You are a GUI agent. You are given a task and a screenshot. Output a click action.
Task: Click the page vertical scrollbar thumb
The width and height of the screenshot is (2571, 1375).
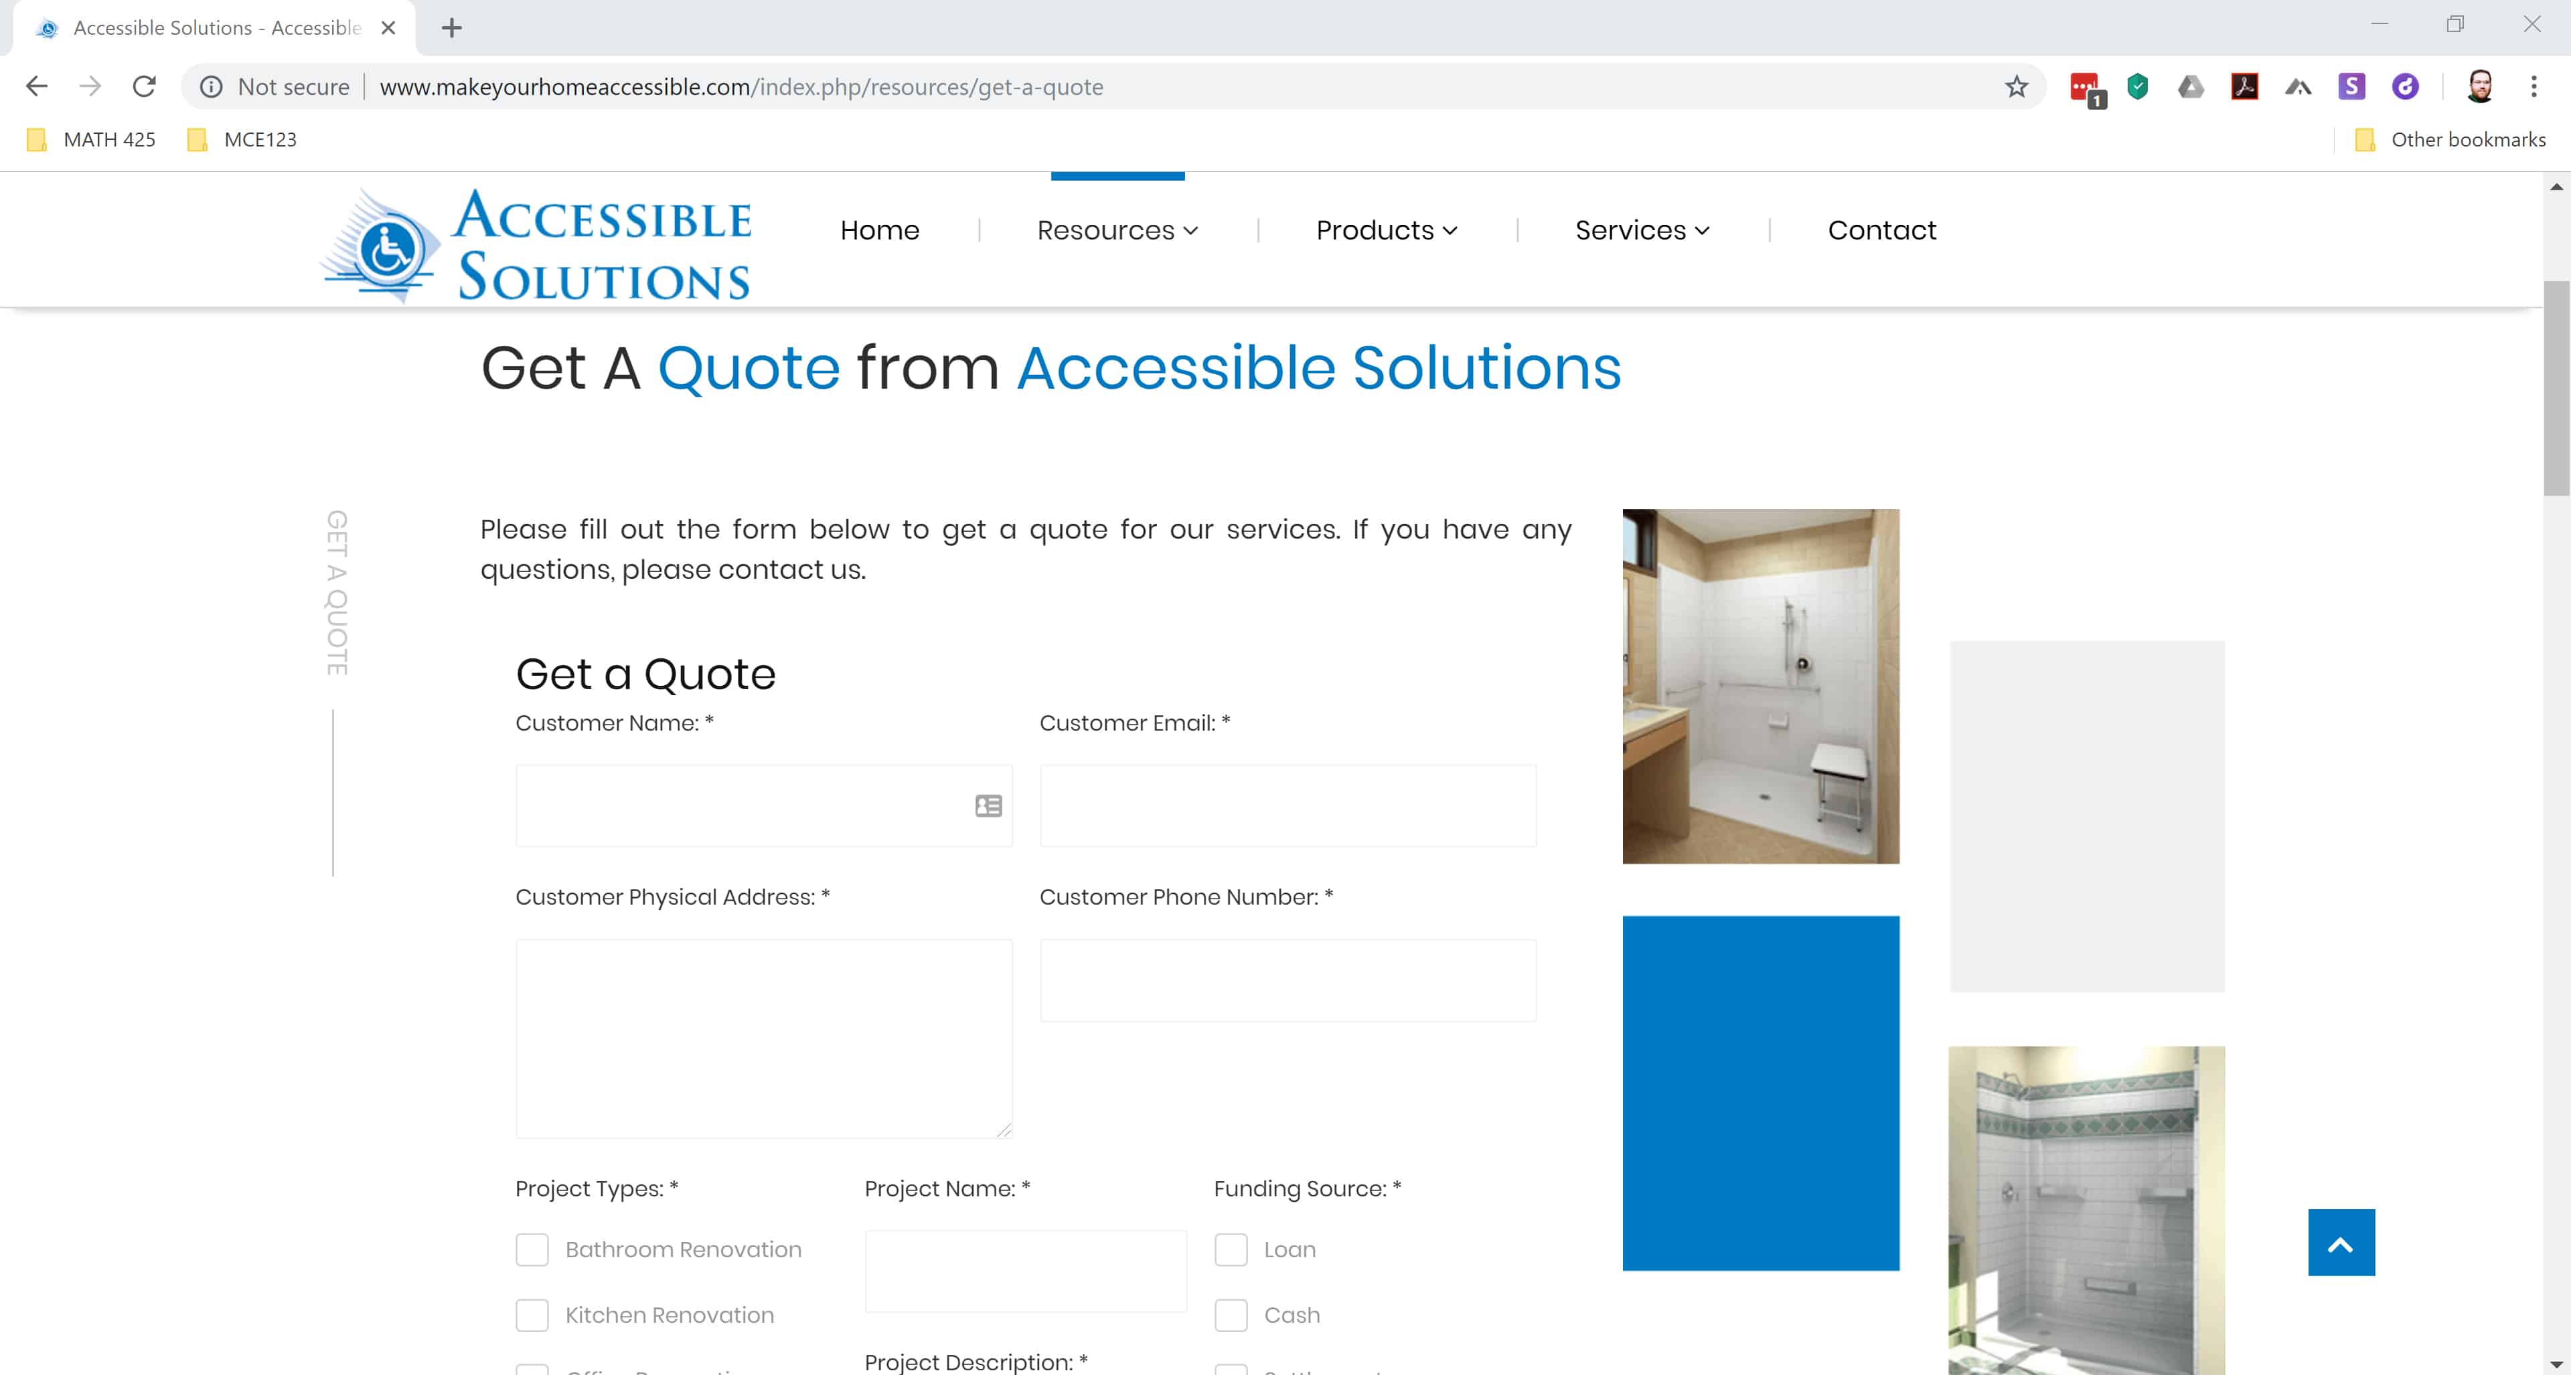[2556, 388]
